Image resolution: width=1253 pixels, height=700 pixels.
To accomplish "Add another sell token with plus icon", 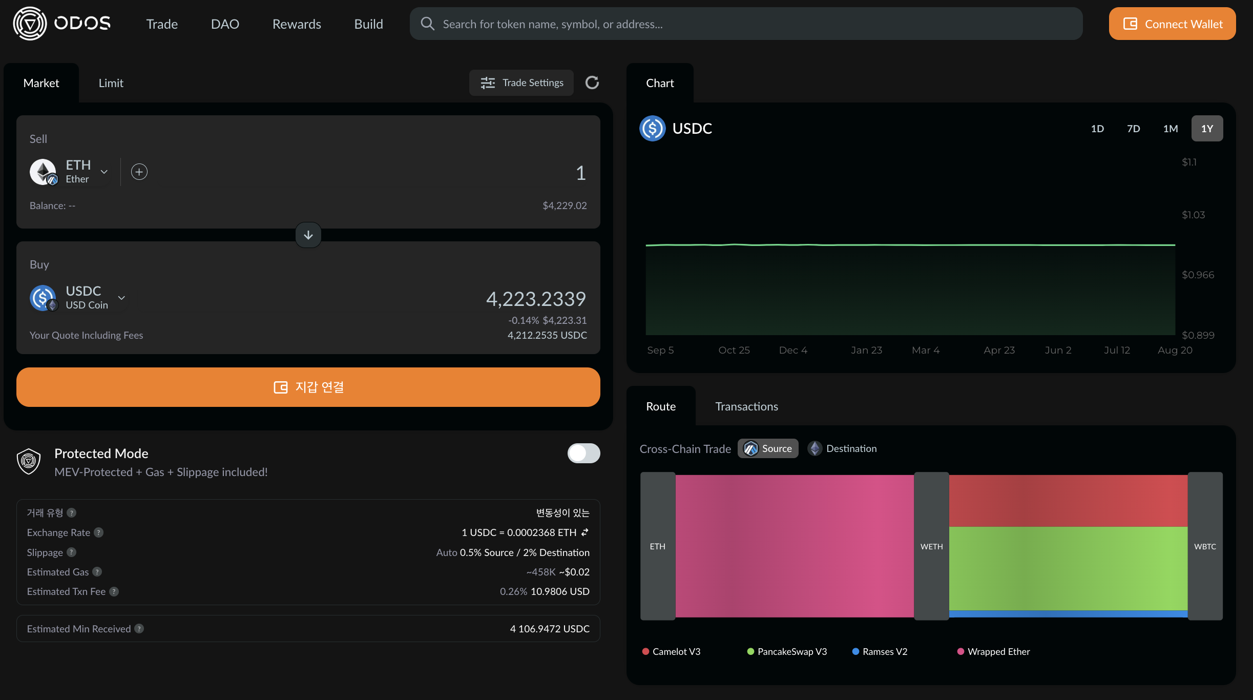I will [139, 172].
